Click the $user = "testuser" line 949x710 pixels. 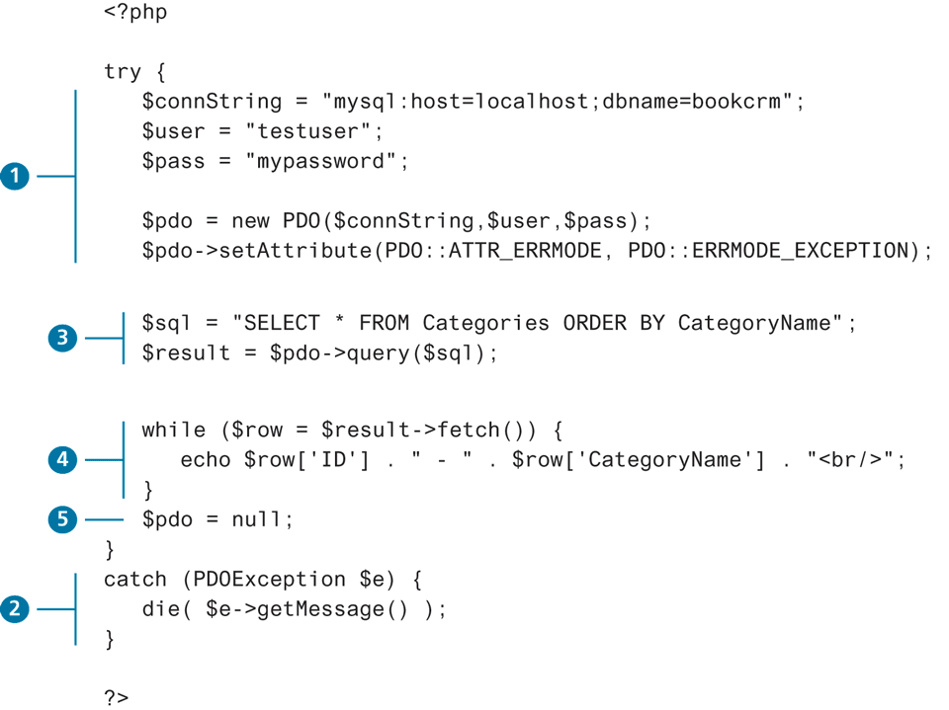(x=262, y=131)
